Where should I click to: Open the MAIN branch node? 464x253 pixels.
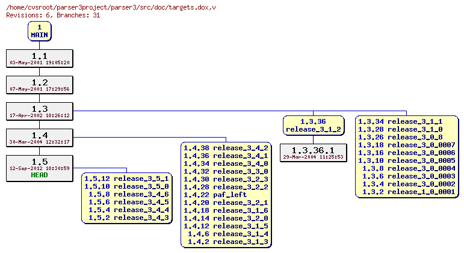click(x=39, y=31)
